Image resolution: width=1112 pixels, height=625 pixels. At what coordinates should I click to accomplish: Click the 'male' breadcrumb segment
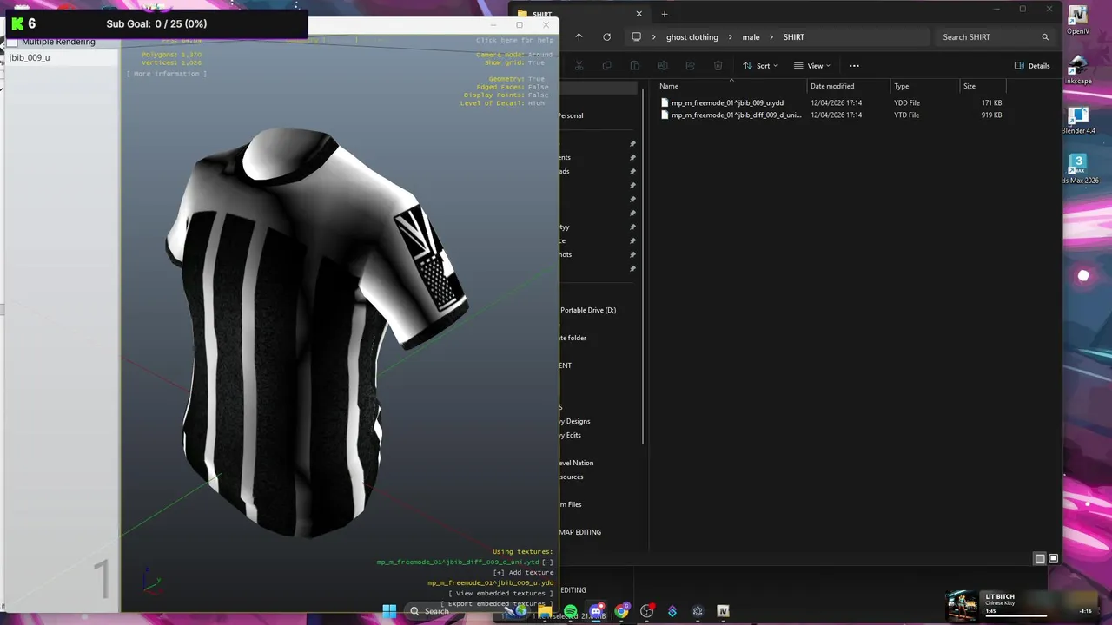click(751, 37)
